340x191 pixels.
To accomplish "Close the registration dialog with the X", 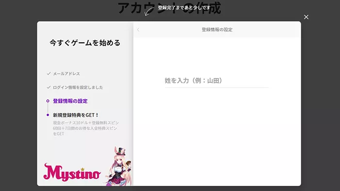I will 306,17.
